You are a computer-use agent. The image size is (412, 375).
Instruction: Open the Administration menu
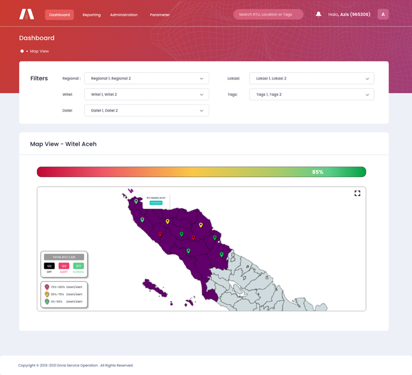[x=124, y=15]
